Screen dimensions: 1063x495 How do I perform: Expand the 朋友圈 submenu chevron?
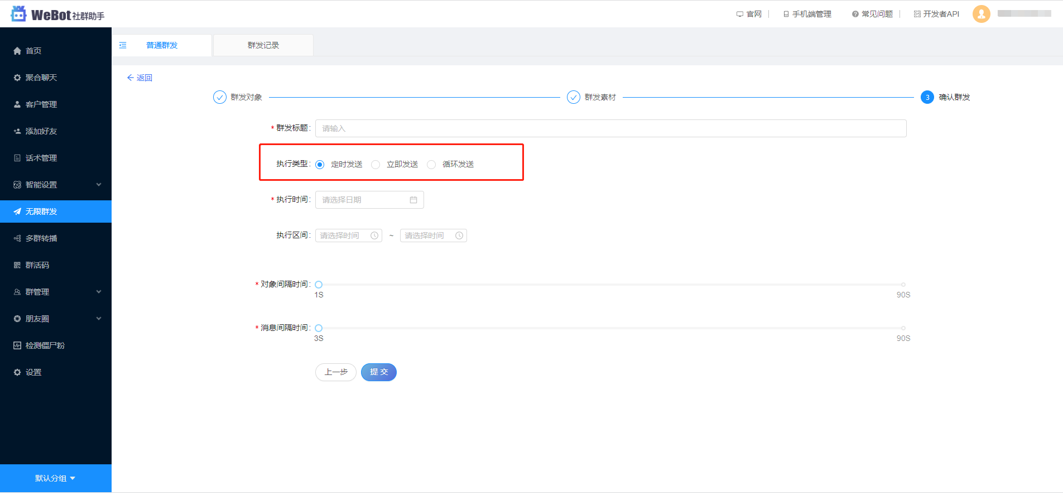[x=99, y=319]
